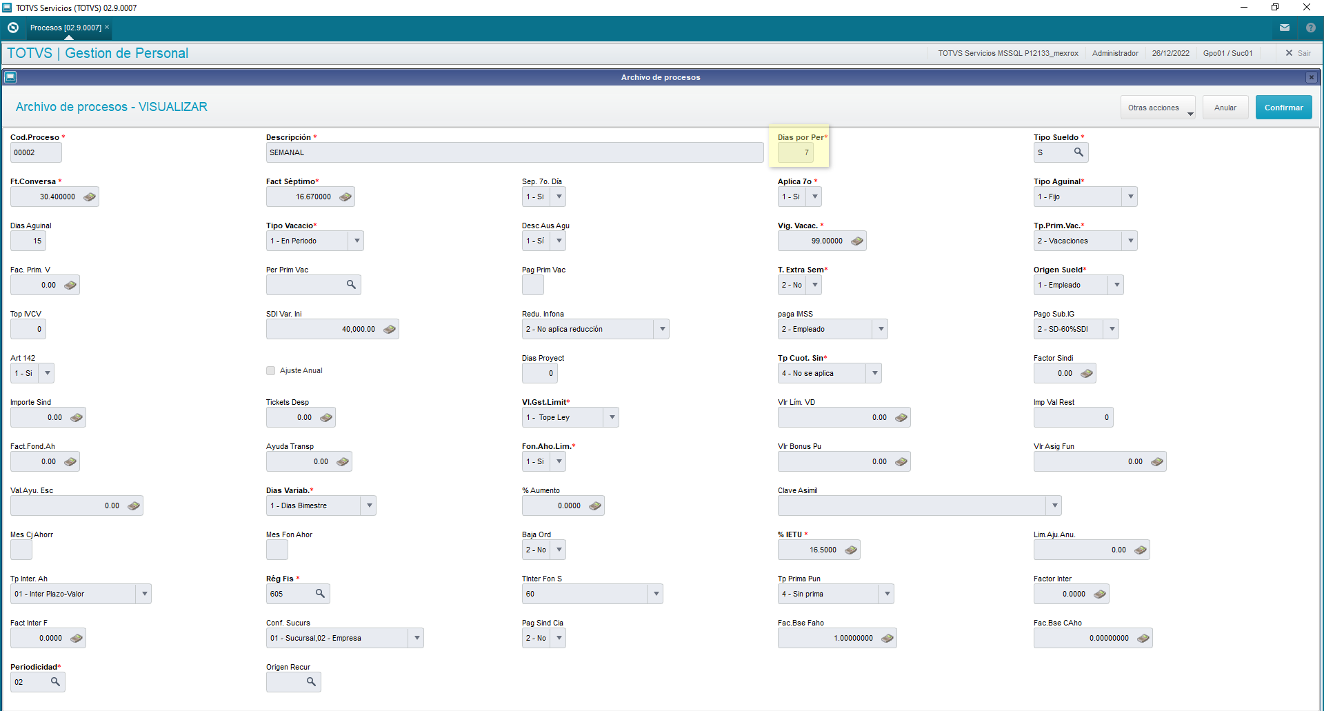Open calculator icon for Vlr Asig Fun
1324x711 pixels.
pos(1157,462)
